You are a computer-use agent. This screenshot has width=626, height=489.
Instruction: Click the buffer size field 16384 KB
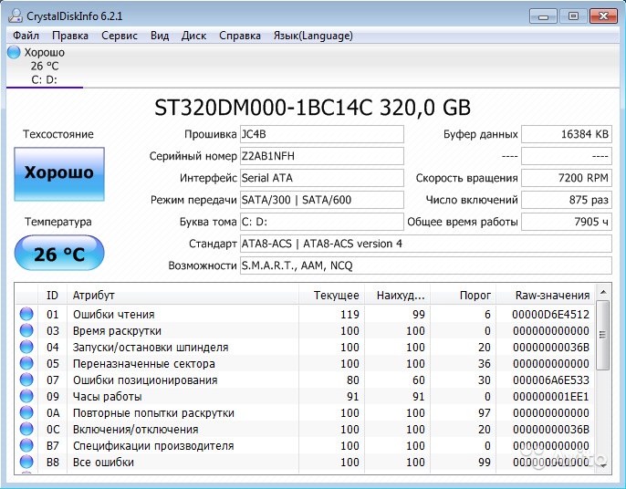coord(567,134)
